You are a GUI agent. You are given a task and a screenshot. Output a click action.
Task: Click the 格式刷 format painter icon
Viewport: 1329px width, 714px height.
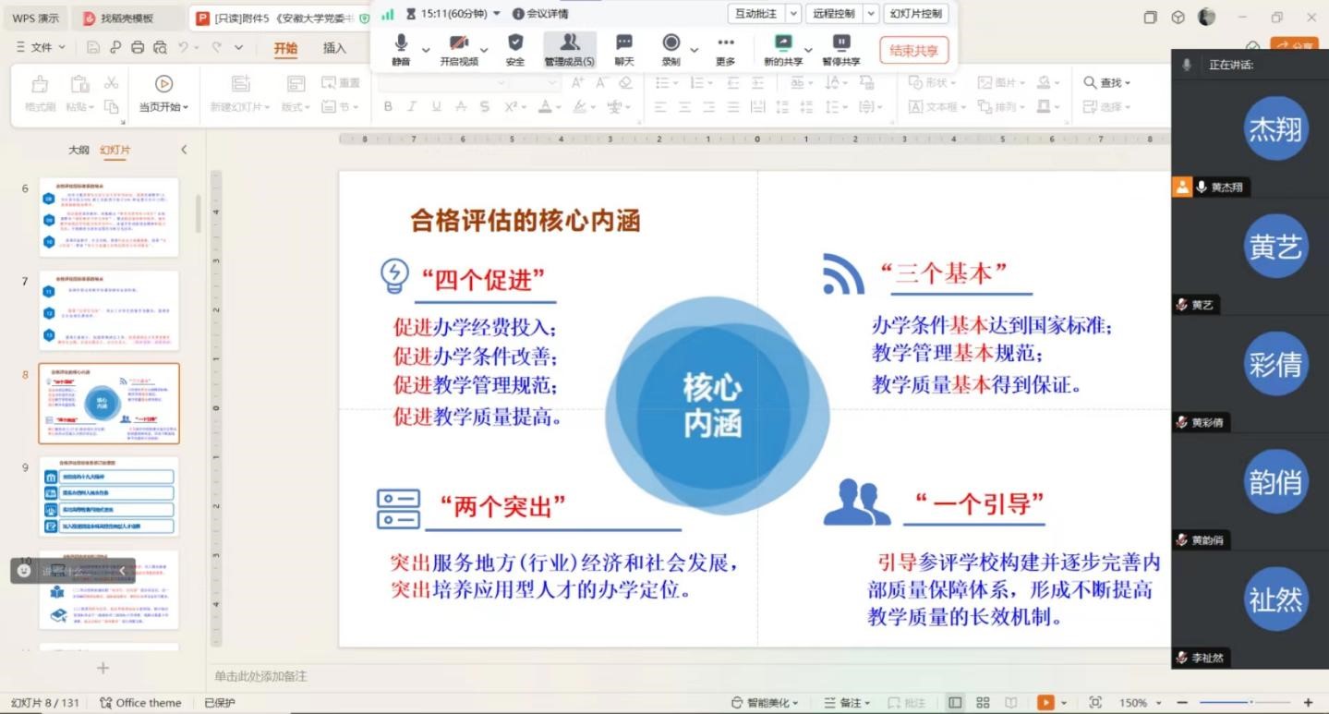[40, 84]
